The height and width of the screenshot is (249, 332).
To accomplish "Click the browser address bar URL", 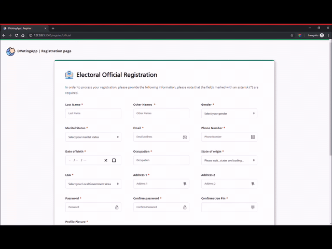I will 52,35.
